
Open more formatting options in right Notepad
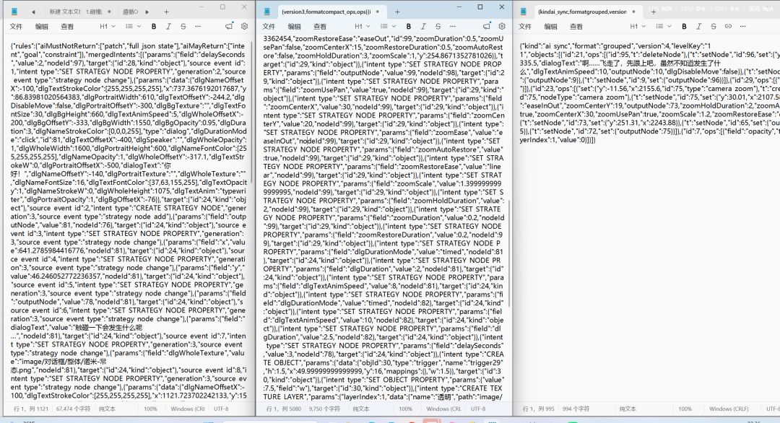pyautogui.click(x=742, y=26)
